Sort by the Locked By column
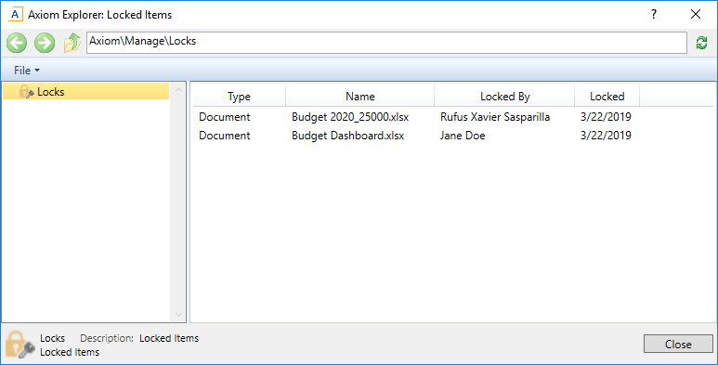Screen dimensions: 718x365 pyautogui.click(x=504, y=97)
